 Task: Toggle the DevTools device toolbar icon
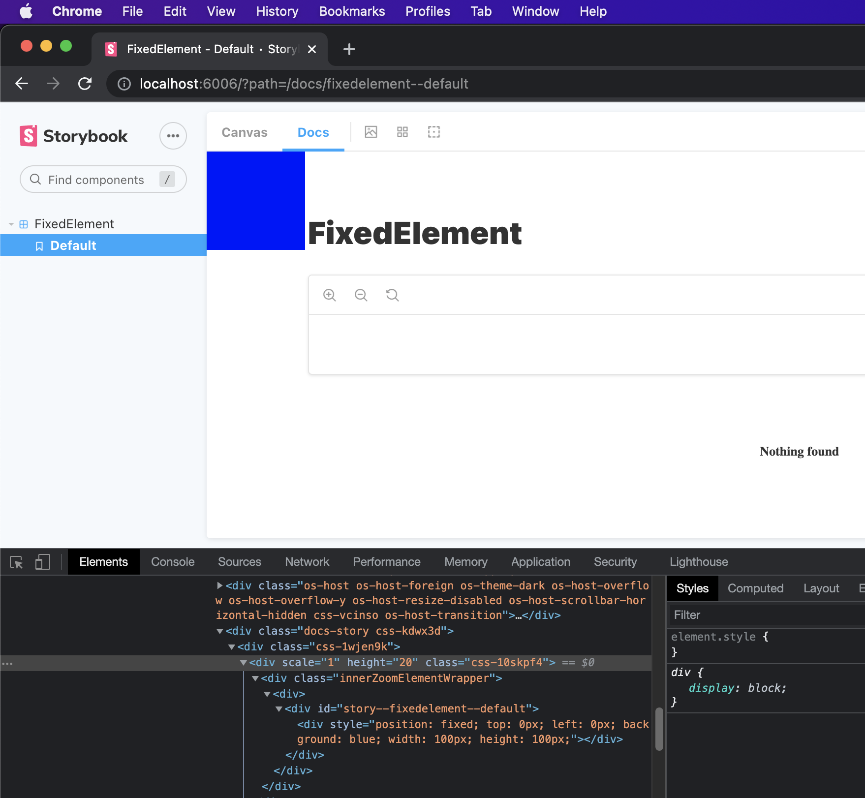[x=43, y=562]
